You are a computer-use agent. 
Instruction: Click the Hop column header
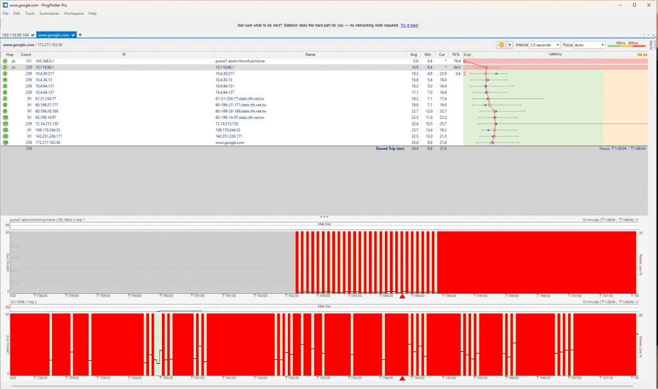(x=10, y=55)
